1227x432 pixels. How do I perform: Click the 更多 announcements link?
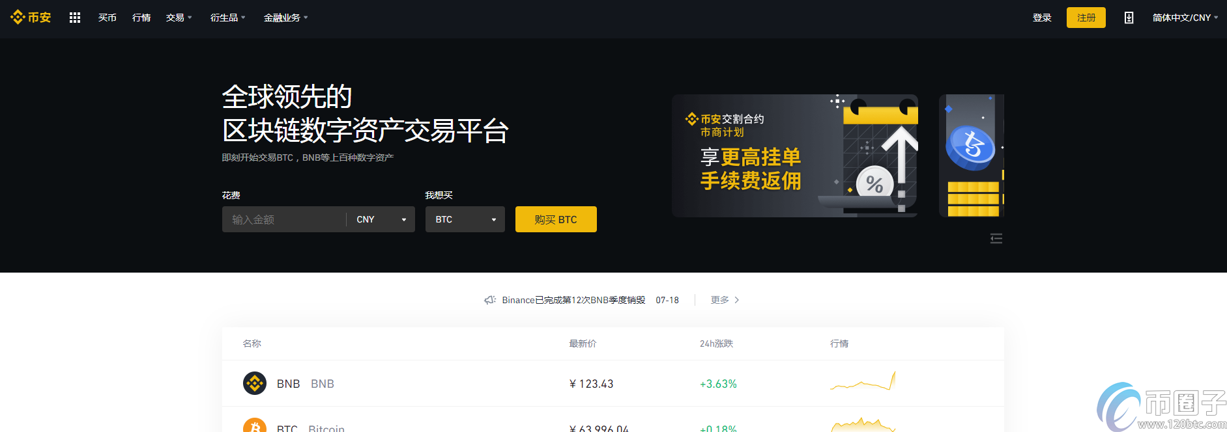(719, 300)
